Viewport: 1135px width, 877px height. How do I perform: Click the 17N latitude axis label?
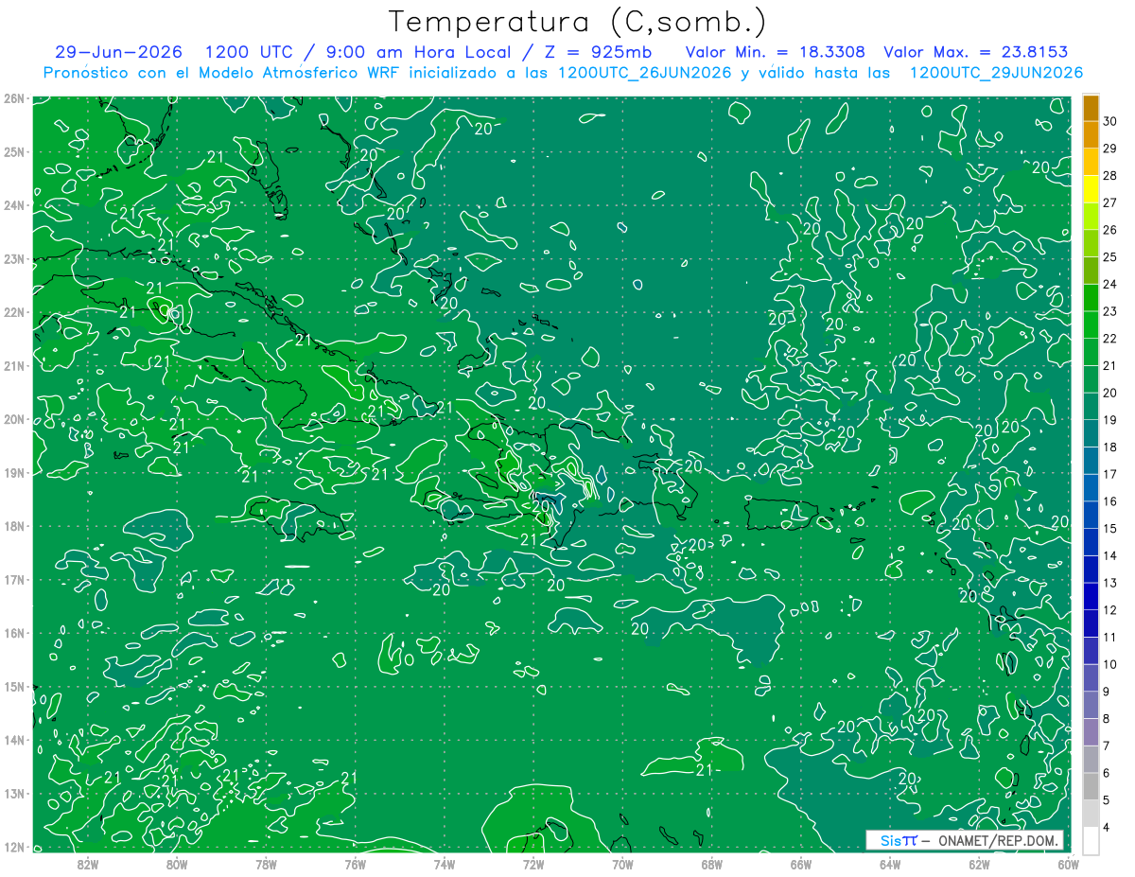pyautogui.click(x=14, y=579)
